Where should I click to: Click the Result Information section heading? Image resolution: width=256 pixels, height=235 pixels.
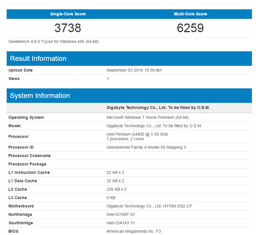pos(38,59)
